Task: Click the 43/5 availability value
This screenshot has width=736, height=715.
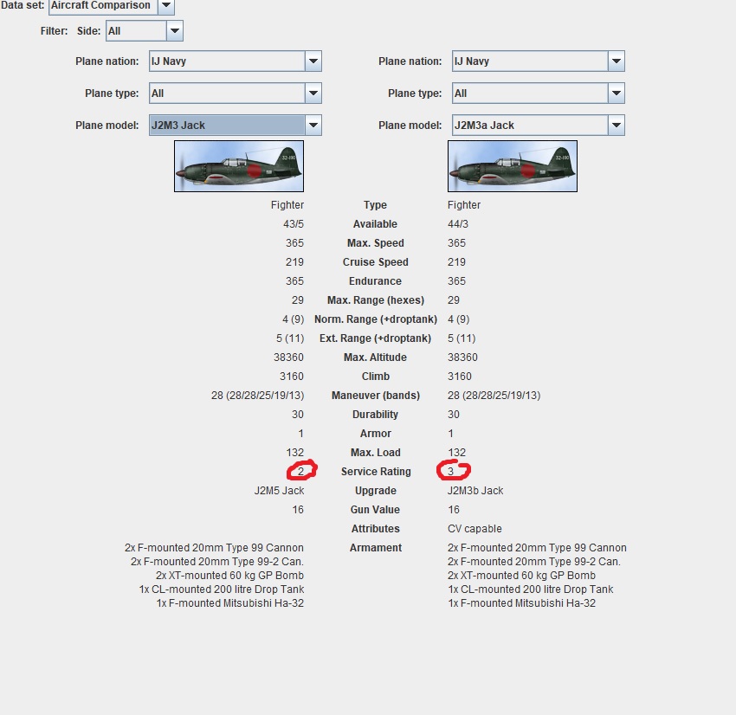Action: [x=294, y=224]
